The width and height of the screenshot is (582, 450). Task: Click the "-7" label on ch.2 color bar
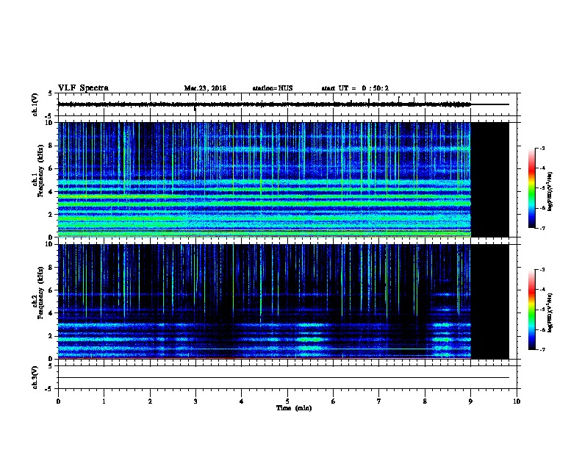[x=542, y=350]
